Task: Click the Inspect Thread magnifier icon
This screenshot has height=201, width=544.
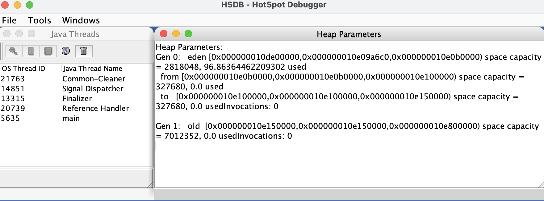Action: (14, 51)
